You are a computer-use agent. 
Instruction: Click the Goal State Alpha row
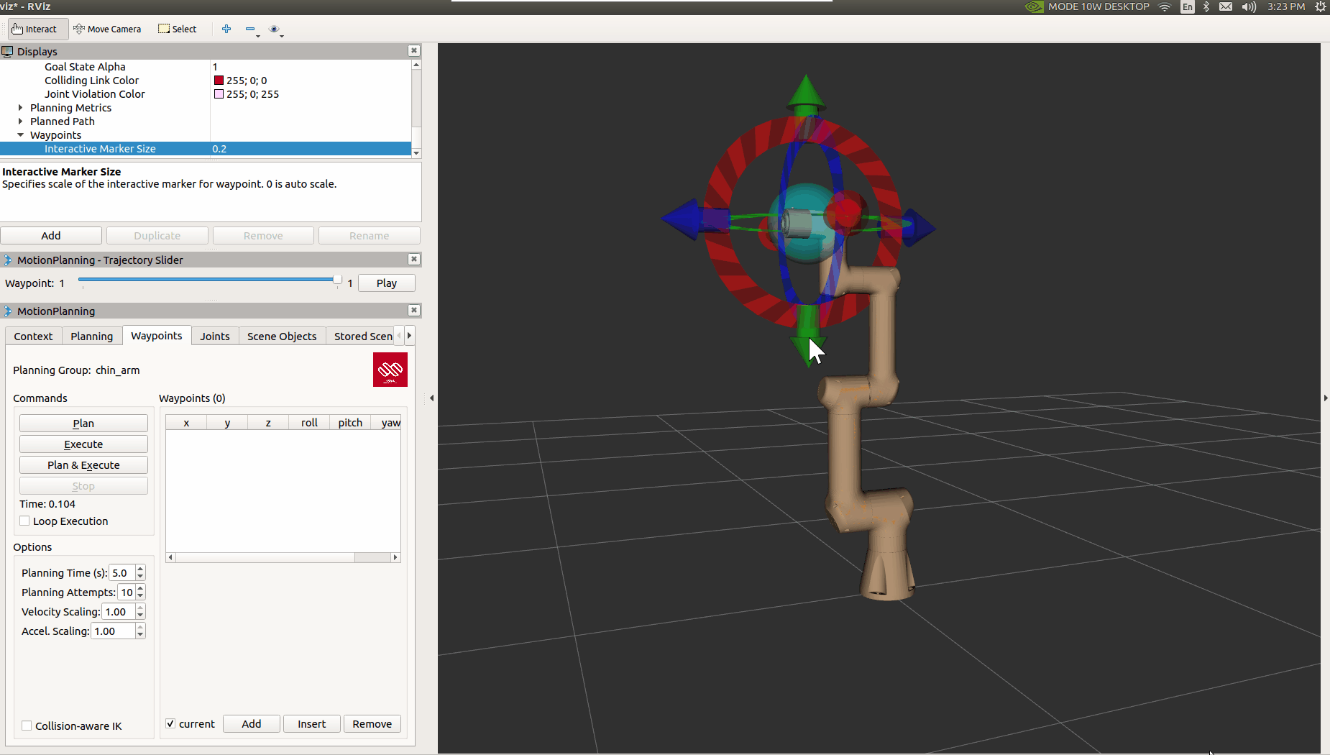[x=206, y=67]
